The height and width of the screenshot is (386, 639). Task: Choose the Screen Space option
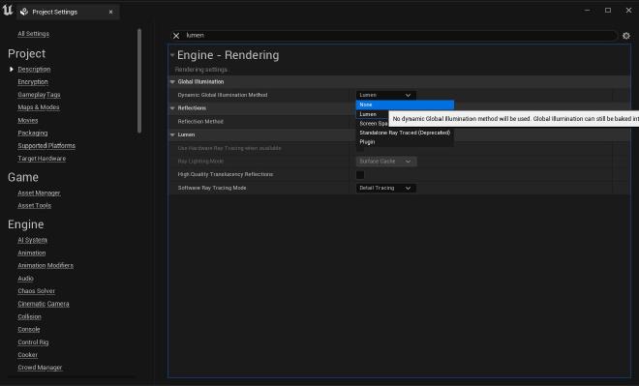pos(373,124)
